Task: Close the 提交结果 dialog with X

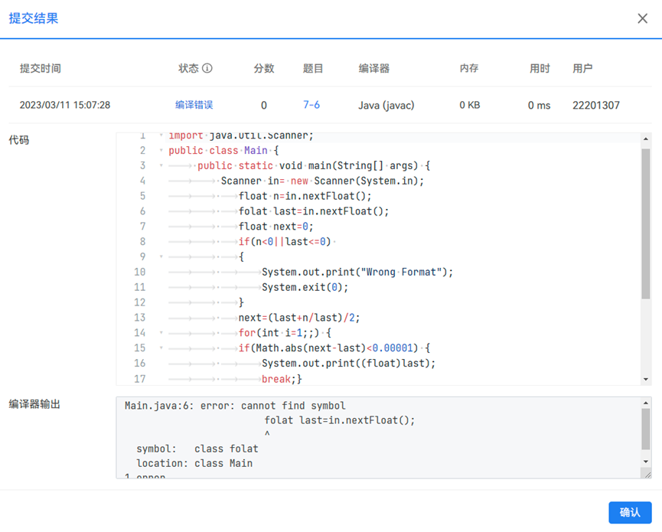Action: tap(642, 18)
